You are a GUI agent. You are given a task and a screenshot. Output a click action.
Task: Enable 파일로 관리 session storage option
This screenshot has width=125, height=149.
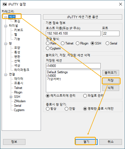pyautogui.click(x=85, y=96)
